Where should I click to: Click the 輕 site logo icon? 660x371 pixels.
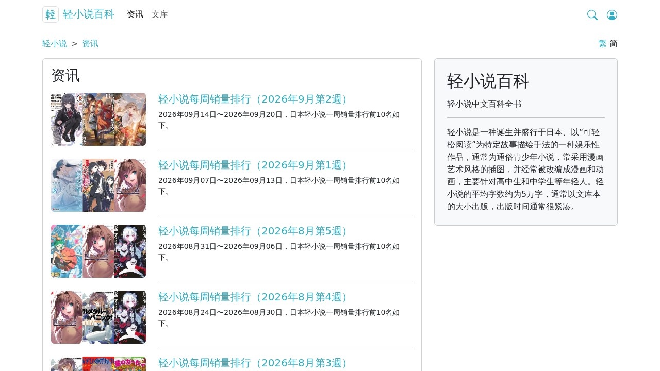click(x=51, y=14)
